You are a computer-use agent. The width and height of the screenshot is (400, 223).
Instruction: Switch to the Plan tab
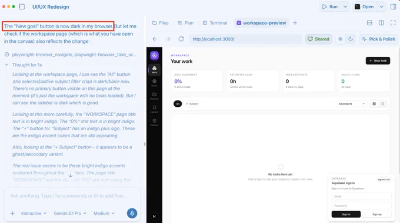click(186, 23)
